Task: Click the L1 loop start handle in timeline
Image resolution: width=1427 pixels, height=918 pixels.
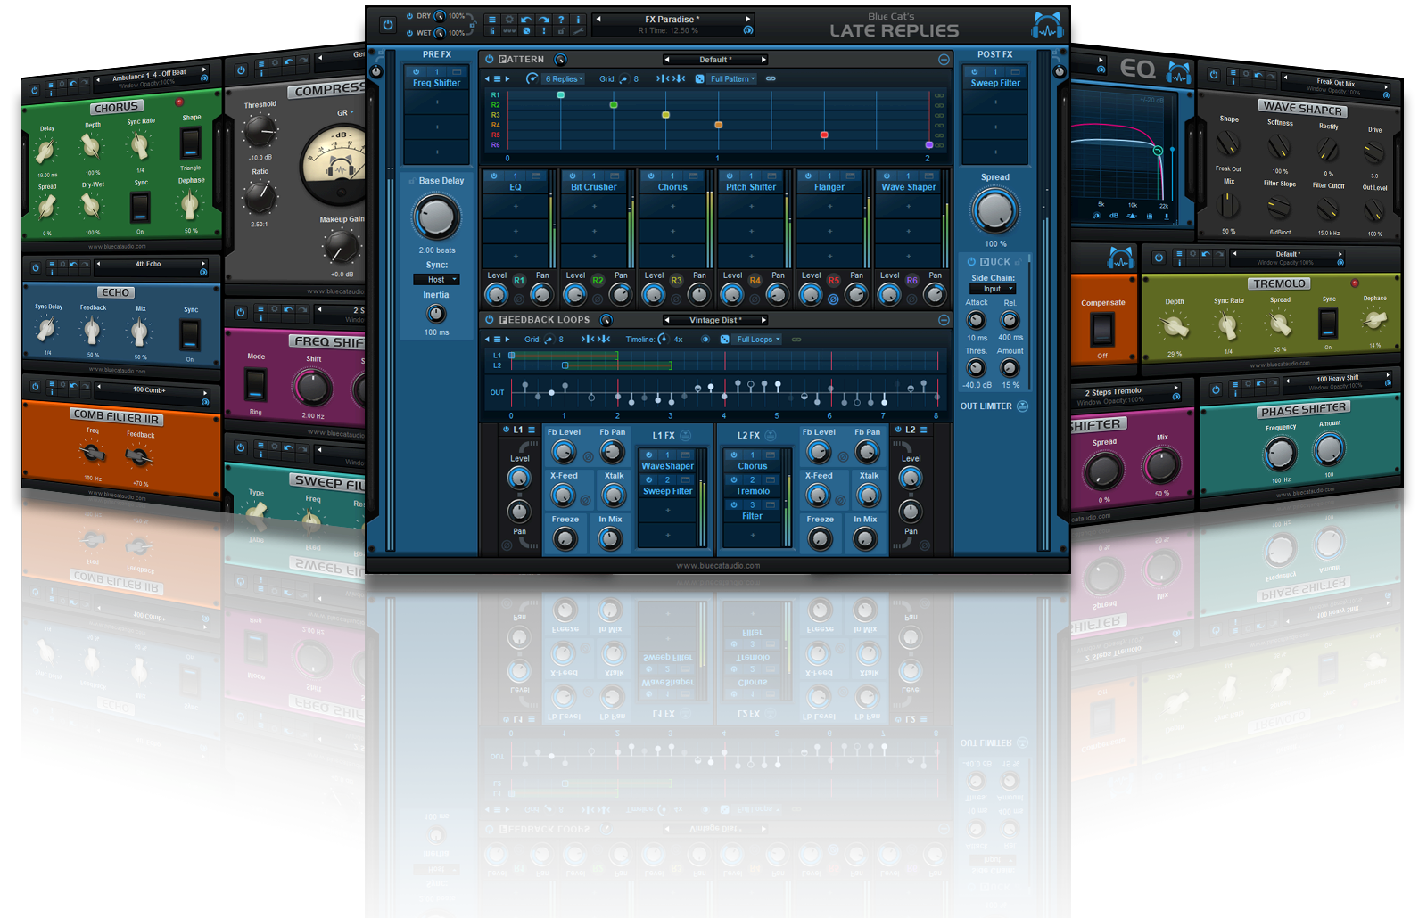Action: pos(511,355)
